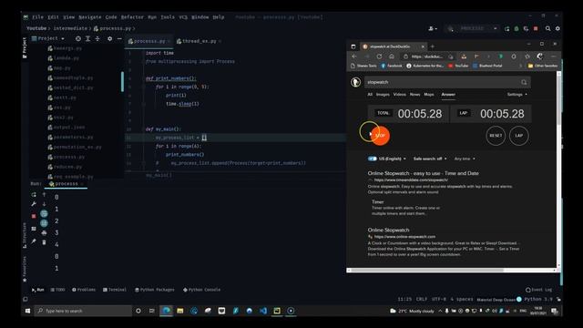Viewport: 583px width, 328px height.
Task: Open File Explorer from taskbar
Action: point(180,311)
